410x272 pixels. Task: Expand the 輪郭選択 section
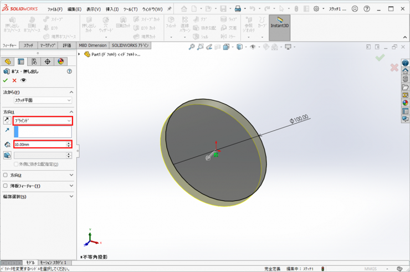pos(71,197)
